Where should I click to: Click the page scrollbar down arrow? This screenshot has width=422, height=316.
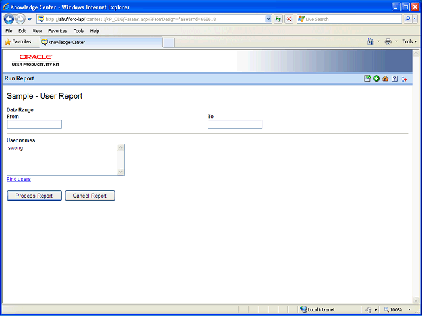[416, 300]
